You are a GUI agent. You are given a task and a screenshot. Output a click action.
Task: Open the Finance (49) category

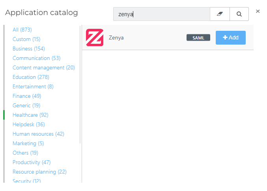(27, 96)
